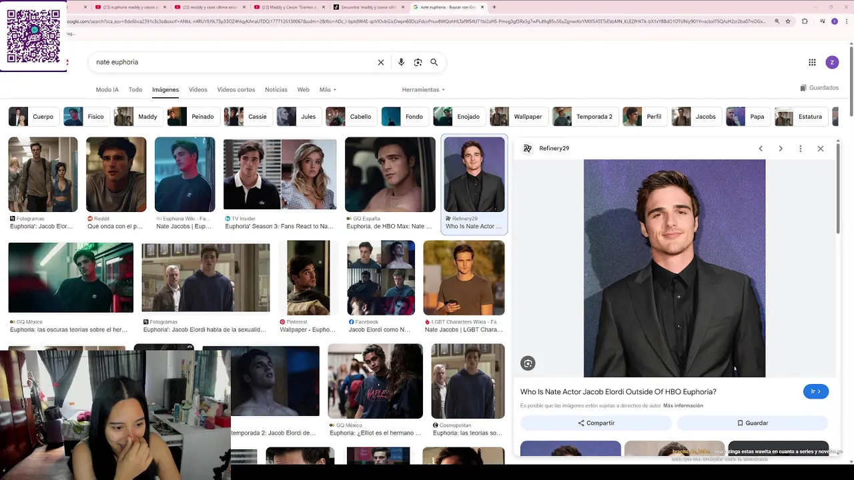Filter images by Físico chip

[86, 117]
